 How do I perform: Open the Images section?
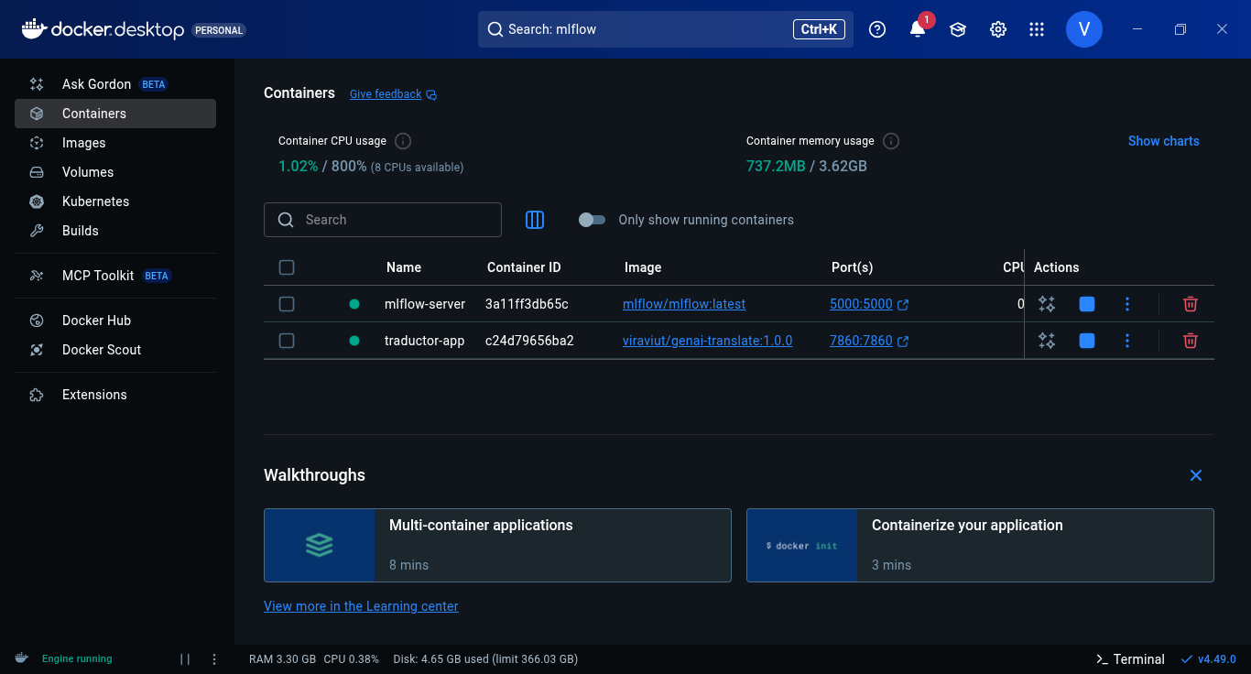[x=115, y=143]
